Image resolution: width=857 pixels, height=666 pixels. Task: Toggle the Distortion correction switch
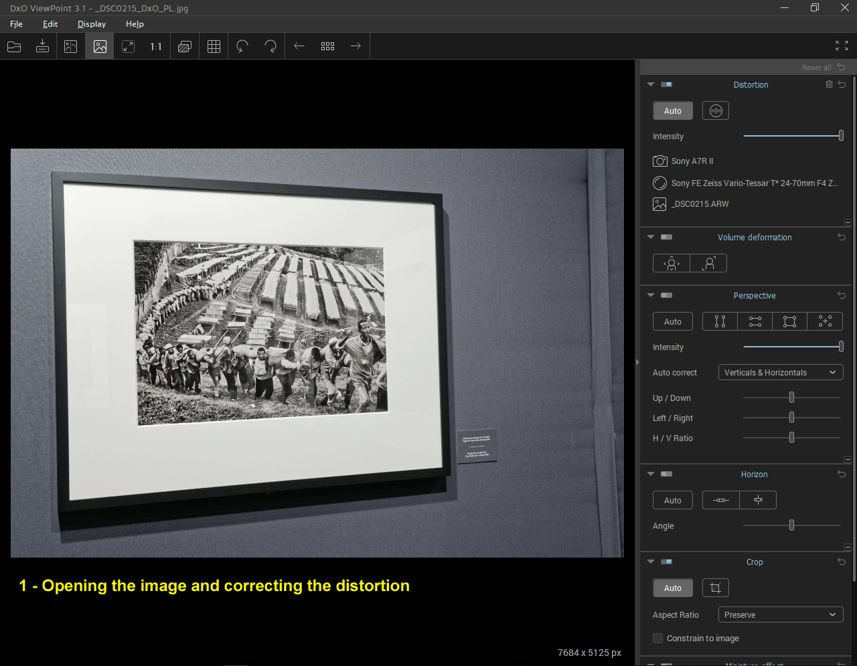tap(666, 84)
